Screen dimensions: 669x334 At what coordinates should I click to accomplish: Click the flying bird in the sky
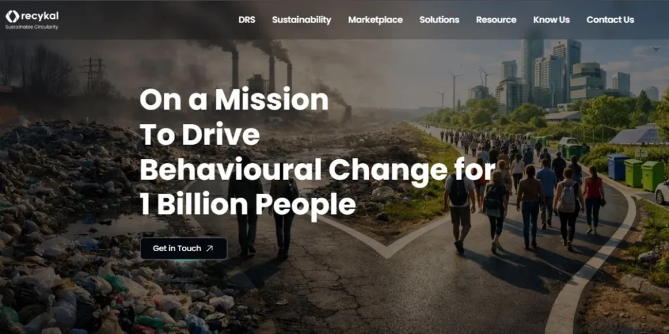[x=656, y=50]
